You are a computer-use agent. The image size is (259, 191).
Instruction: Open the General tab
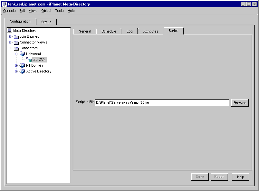(85, 31)
